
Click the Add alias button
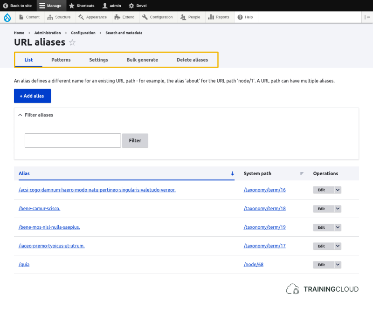(x=32, y=96)
